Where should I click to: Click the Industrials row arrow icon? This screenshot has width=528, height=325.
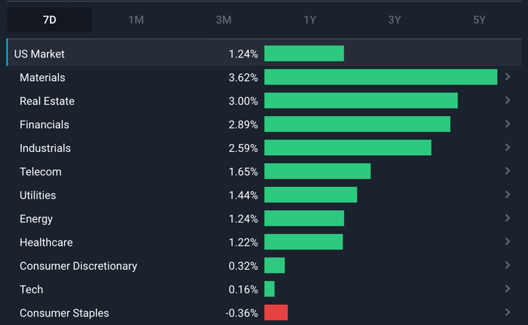point(508,148)
